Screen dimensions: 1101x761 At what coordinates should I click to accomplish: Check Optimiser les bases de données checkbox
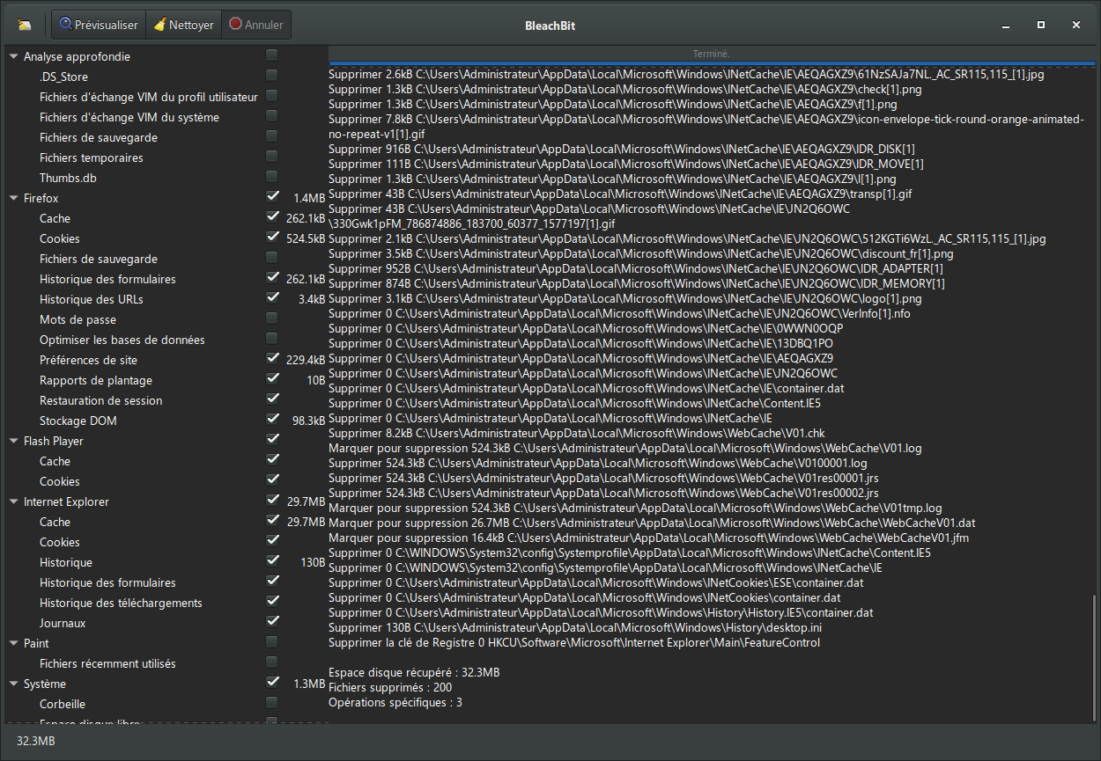pyautogui.click(x=272, y=339)
